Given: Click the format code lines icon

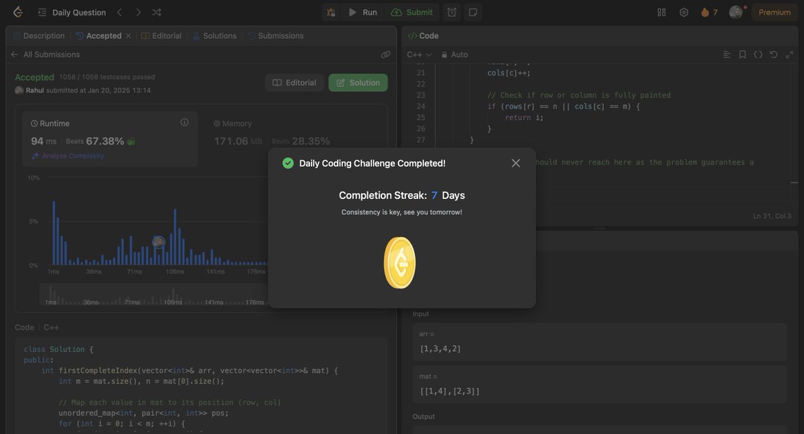Looking at the screenshot, I should tap(727, 54).
